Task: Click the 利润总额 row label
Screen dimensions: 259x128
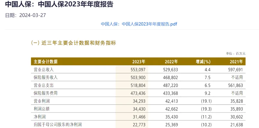Action: point(41,109)
